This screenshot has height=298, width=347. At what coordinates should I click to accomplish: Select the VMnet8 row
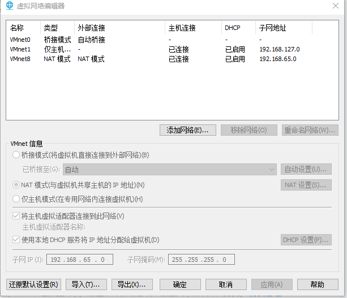click(172, 59)
